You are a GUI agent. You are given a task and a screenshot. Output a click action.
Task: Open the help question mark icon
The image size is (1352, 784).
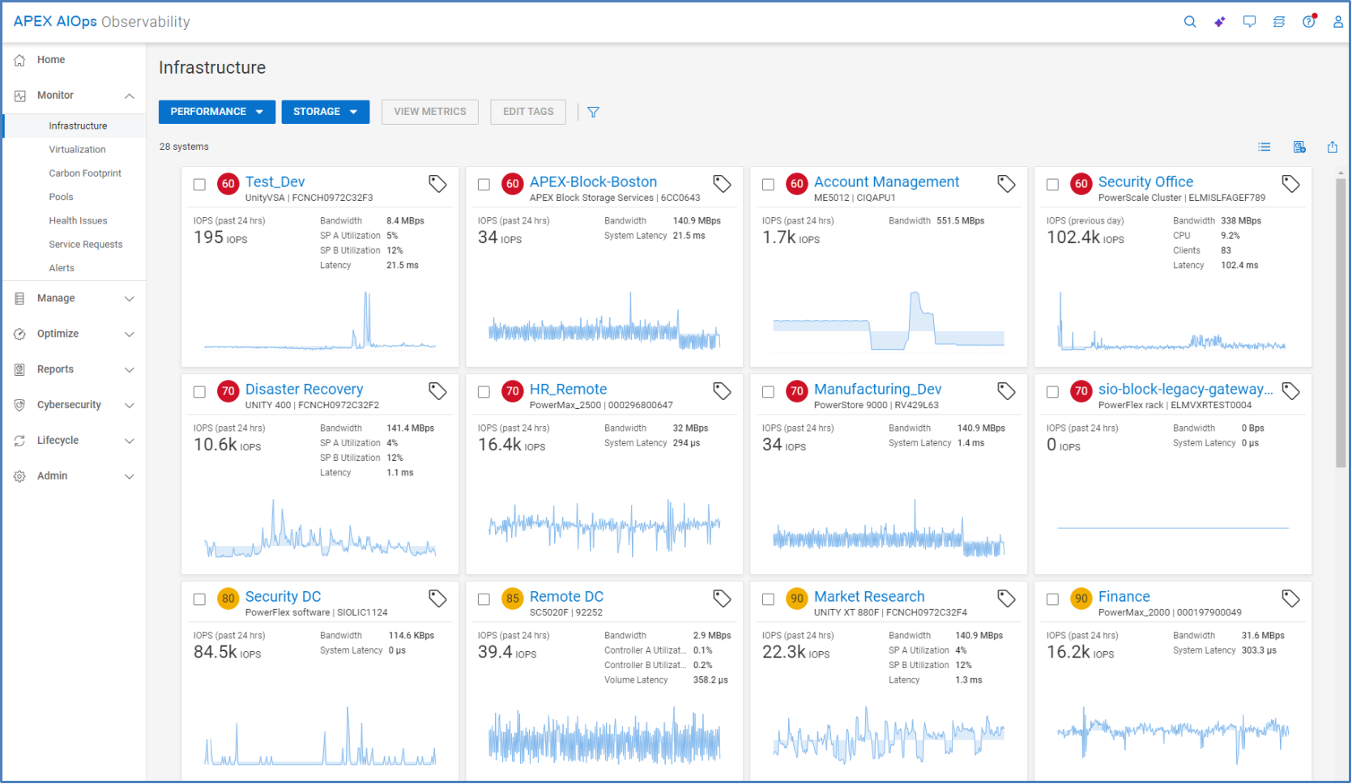[x=1309, y=22]
